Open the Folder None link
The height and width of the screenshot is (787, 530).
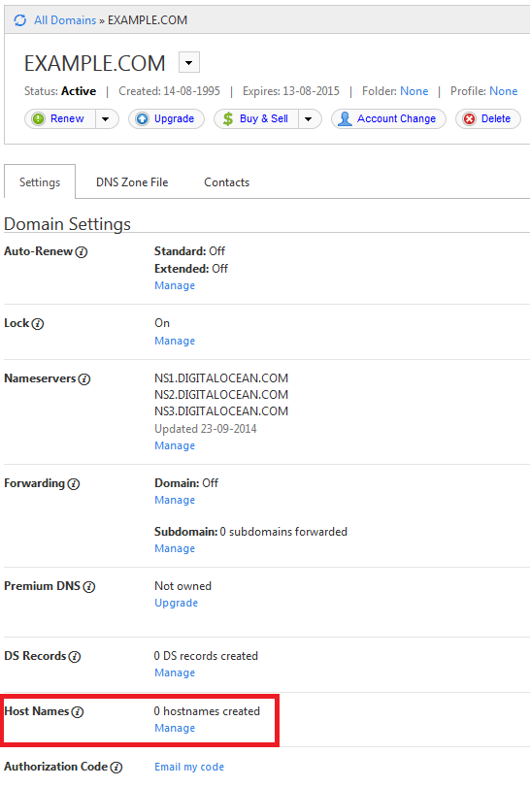click(x=414, y=91)
